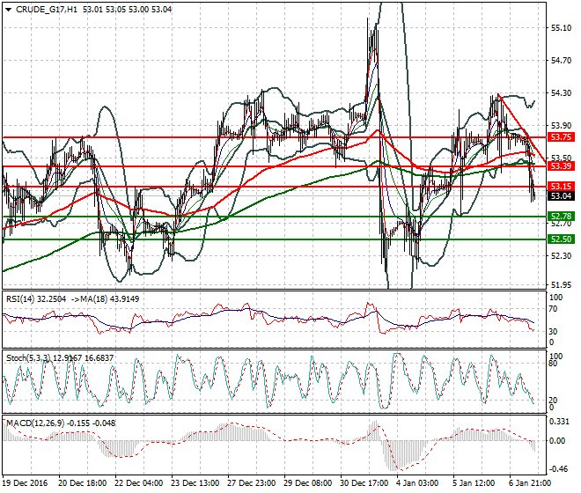Select the 54.30 price axis value
The image size is (581, 493).
click(x=561, y=93)
